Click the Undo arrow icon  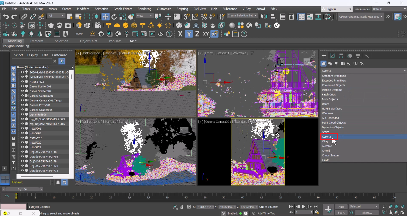6,17
